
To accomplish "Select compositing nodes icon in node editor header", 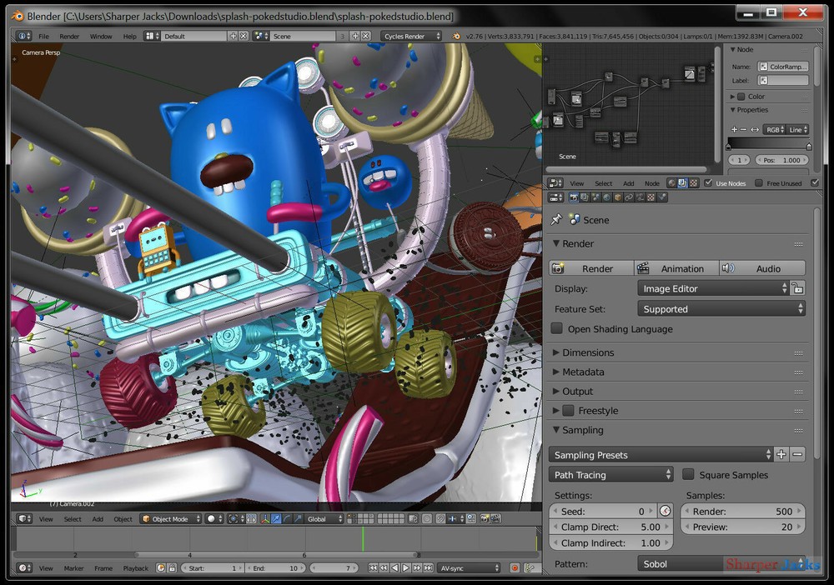I will (681, 182).
